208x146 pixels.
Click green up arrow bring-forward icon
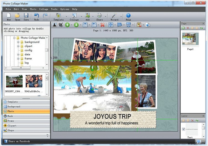pos(67,25)
